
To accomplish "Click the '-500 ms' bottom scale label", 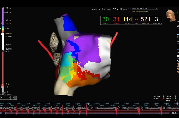I will (x=8, y=49).
